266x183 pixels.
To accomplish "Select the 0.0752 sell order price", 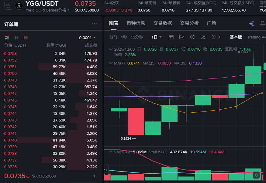I will point(10,60).
